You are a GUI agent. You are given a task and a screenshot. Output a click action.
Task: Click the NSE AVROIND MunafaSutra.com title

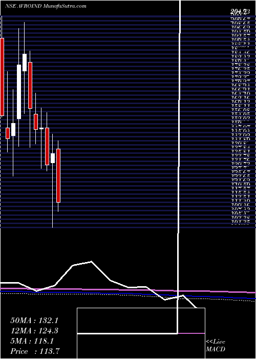pyautogui.click(x=46, y=6)
